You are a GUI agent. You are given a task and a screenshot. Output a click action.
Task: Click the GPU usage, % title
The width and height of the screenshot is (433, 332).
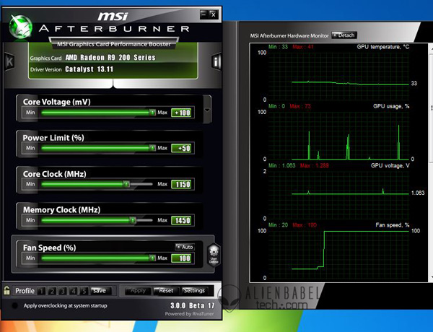(x=391, y=106)
